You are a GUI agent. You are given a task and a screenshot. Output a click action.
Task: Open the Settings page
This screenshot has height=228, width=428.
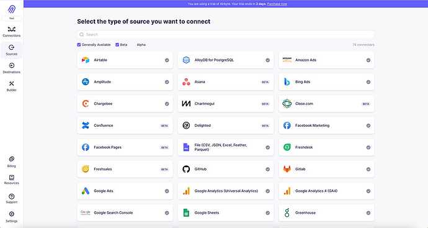[x=11, y=217]
